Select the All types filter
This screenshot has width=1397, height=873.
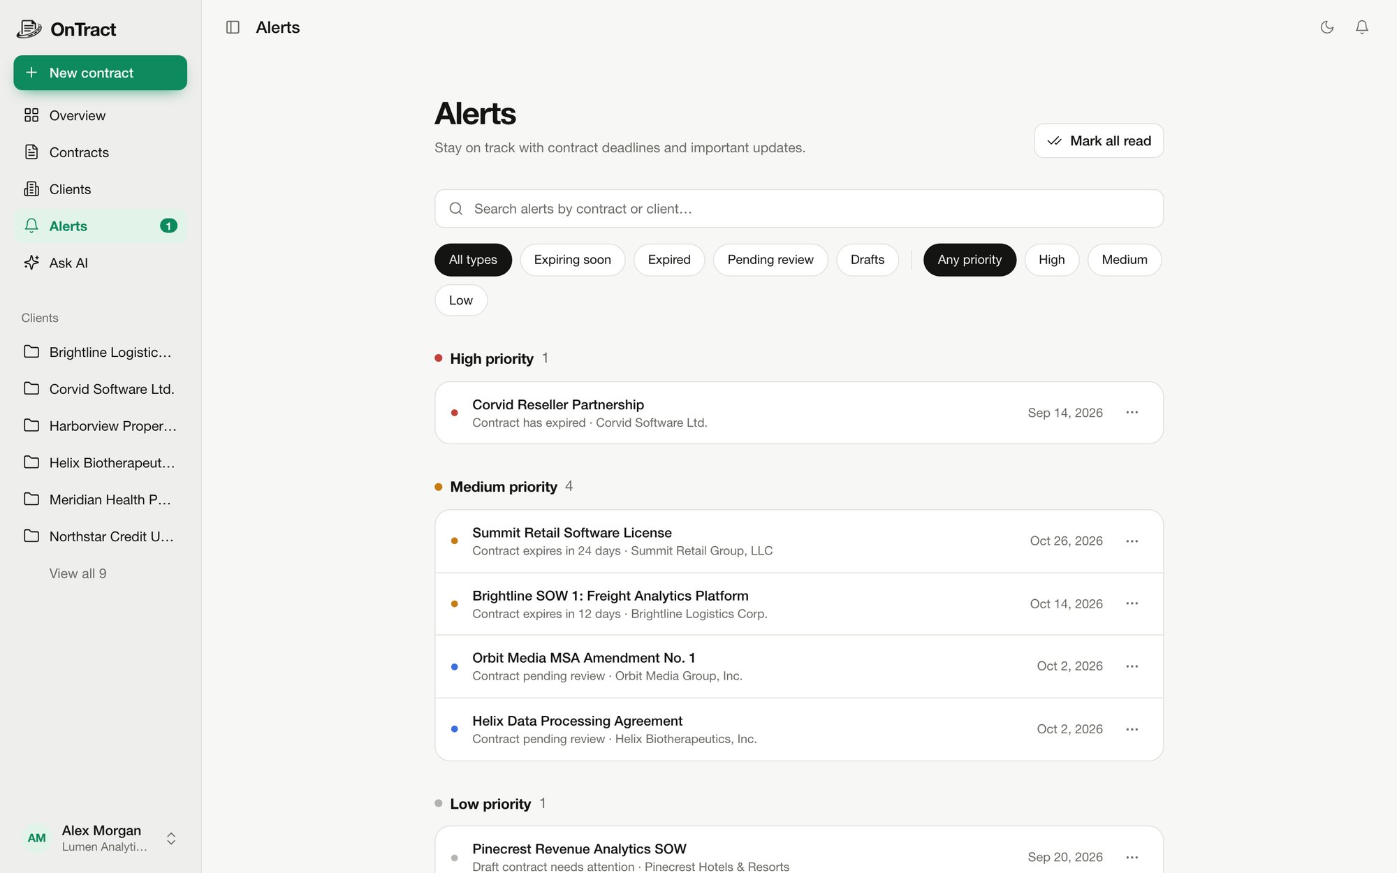coord(473,260)
